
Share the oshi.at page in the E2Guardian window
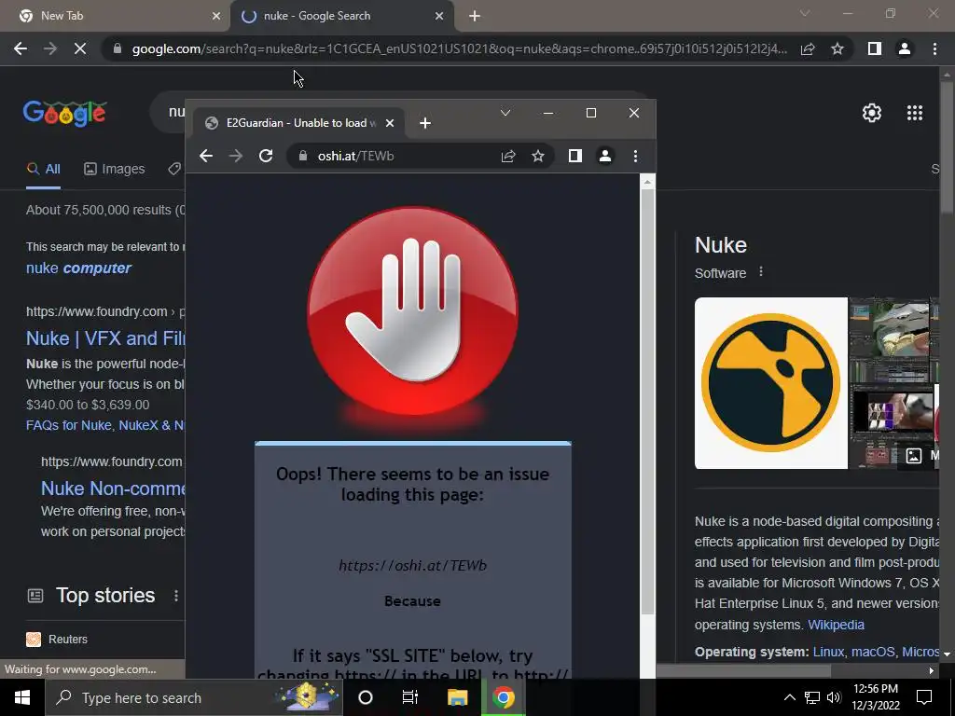click(x=508, y=156)
